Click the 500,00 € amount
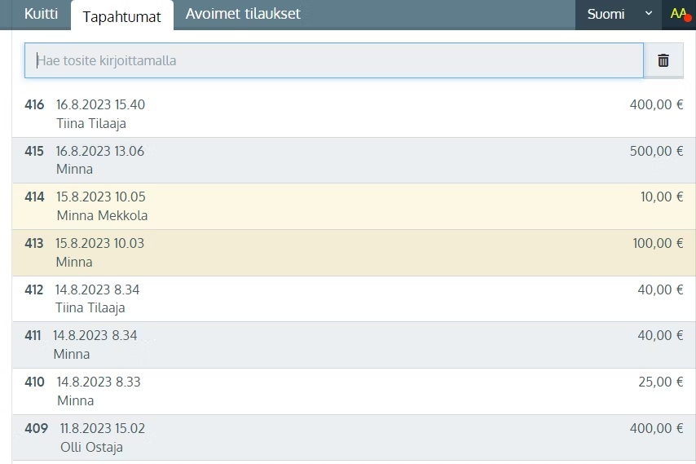The height and width of the screenshot is (464, 696). (656, 151)
